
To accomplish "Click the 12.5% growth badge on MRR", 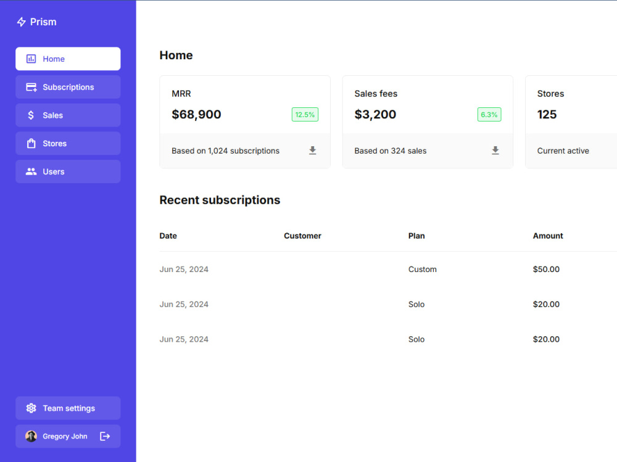I will (305, 115).
